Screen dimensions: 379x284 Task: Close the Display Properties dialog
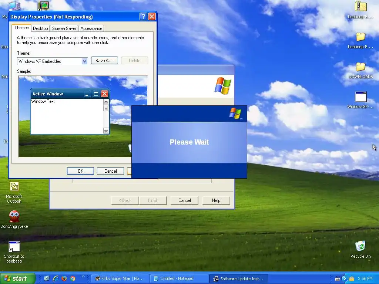(x=152, y=16)
